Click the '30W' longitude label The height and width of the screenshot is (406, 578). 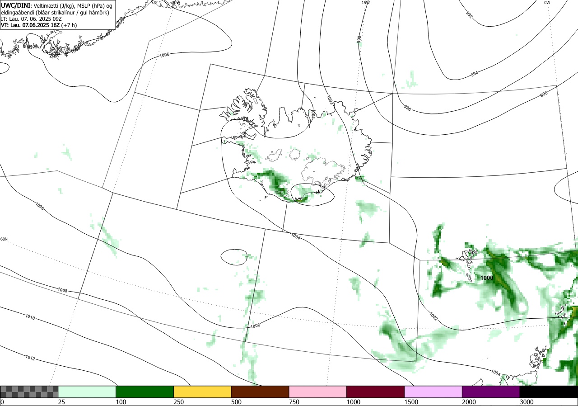[x=176, y=2]
